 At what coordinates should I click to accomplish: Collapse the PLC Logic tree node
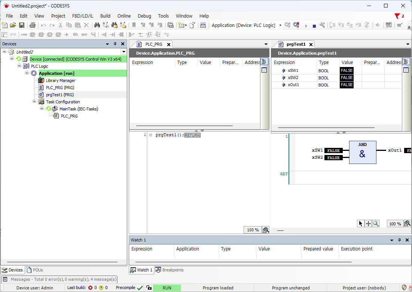[19, 66]
